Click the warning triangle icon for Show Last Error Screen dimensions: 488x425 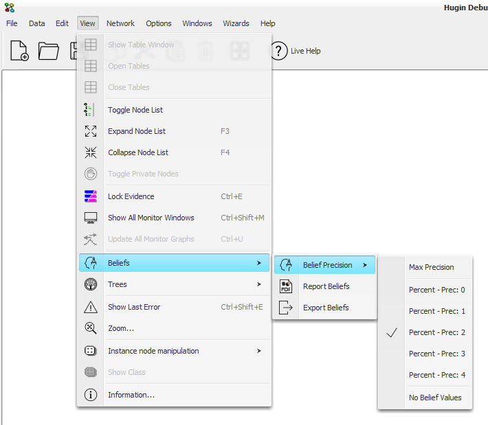pos(91,307)
